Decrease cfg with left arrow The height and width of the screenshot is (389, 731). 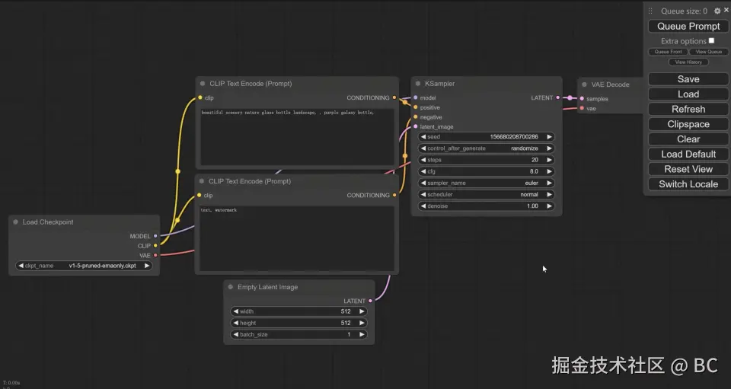[x=423, y=171]
